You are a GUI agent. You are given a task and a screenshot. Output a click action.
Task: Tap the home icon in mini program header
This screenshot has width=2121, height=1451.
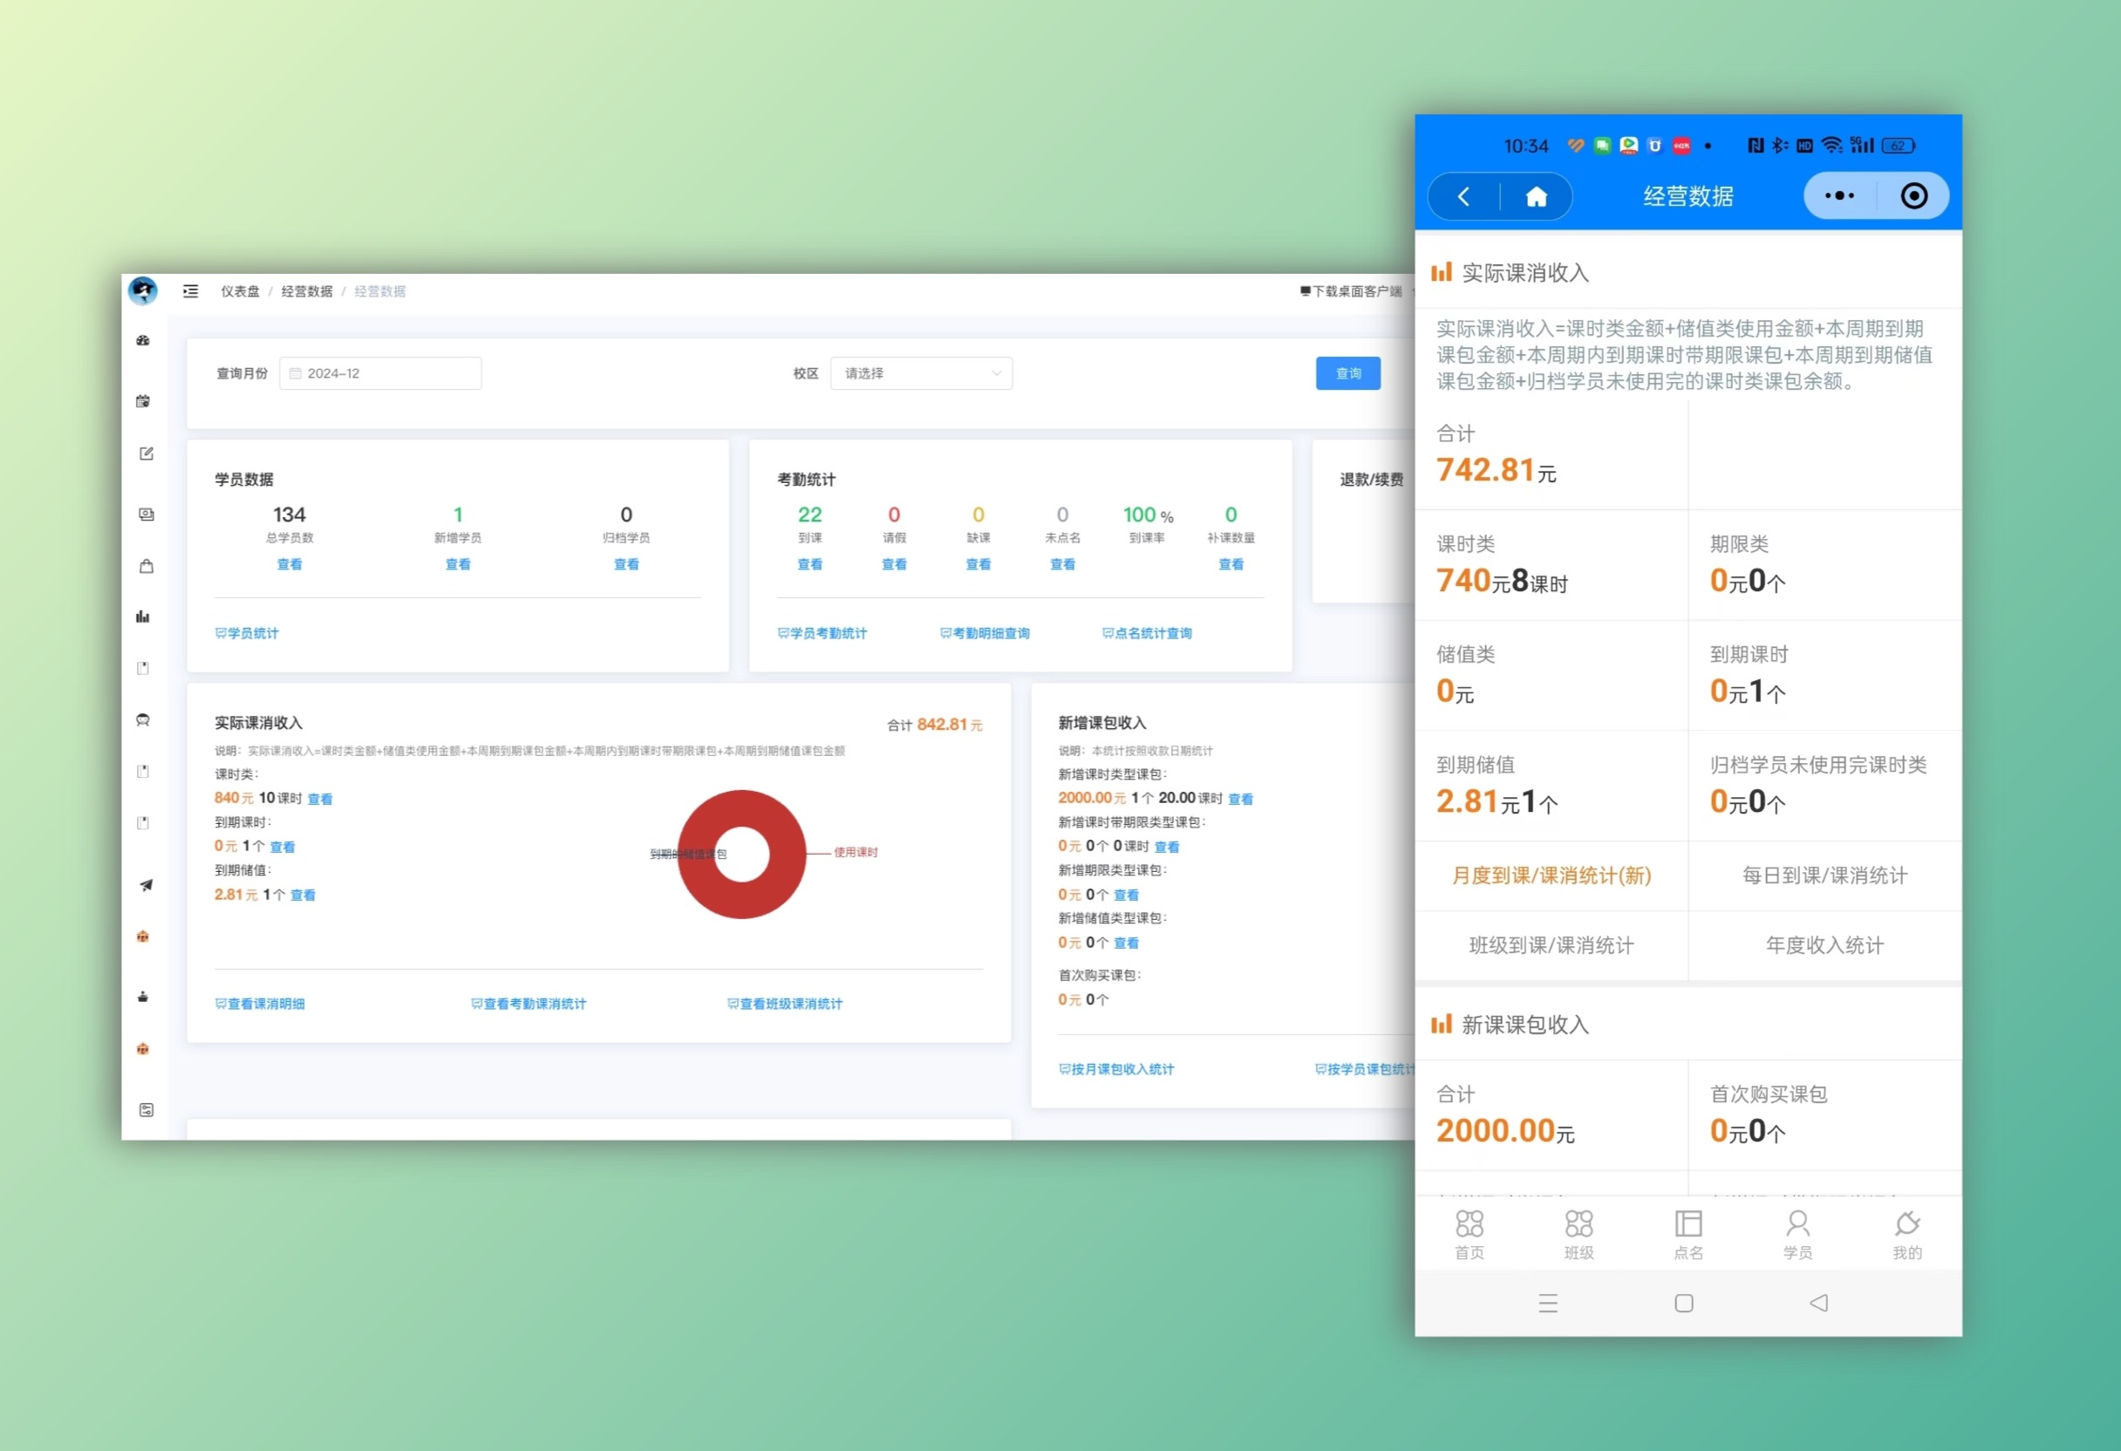tap(1536, 196)
